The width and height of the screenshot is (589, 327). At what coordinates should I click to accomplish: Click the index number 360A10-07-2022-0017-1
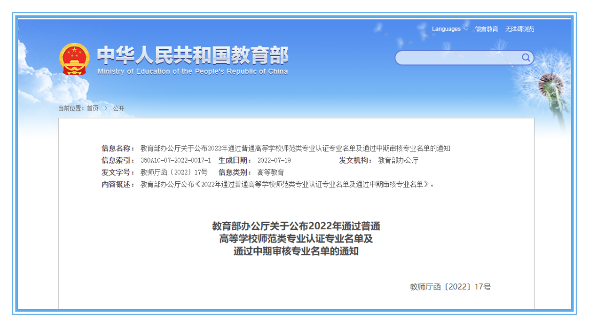[175, 160]
